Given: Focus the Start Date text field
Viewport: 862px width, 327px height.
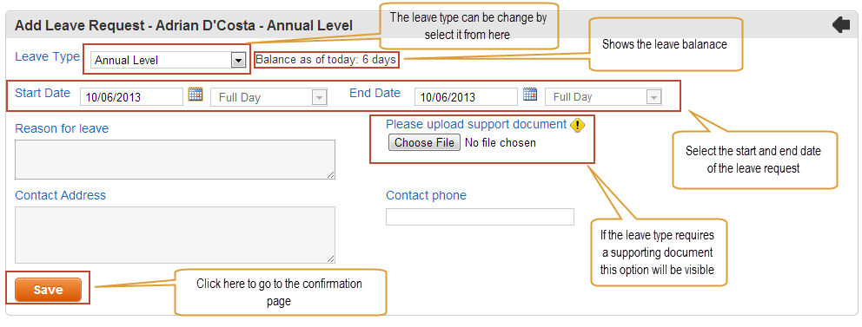Looking at the screenshot, I should (131, 97).
